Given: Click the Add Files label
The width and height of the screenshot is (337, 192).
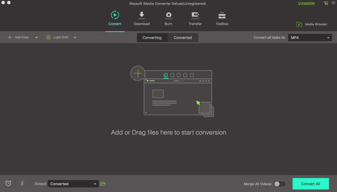Looking at the screenshot, I should 21,37.
